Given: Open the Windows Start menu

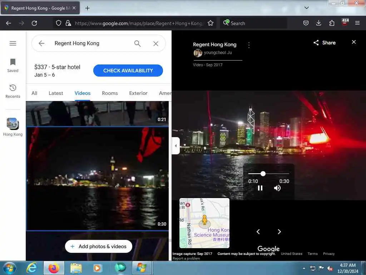Looking at the screenshot, I should (x=9, y=268).
